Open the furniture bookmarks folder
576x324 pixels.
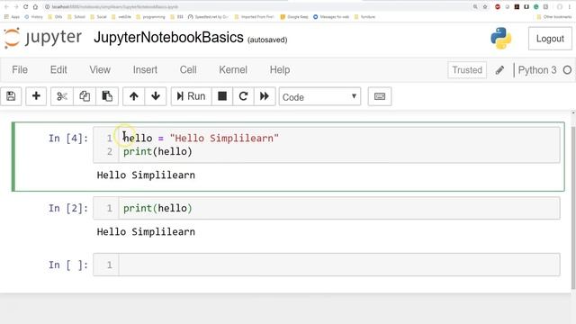point(364,17)
